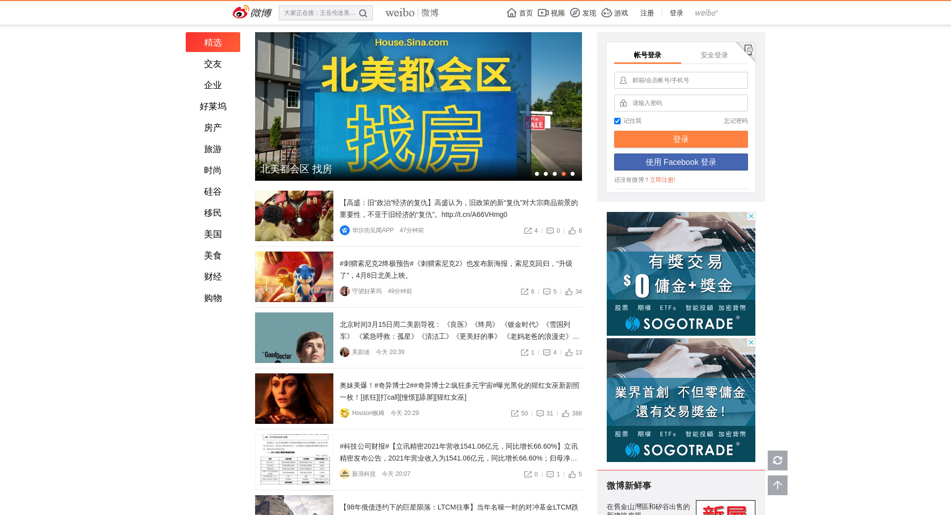Select the 财经 category in sidebar
This screenshot has height=515, width=951.
(x=212, y=277)
